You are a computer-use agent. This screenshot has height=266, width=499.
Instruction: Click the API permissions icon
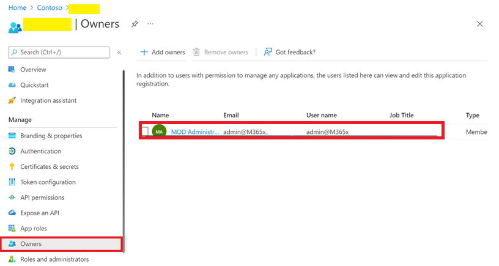pyautogui.click(x=12, y=198)
